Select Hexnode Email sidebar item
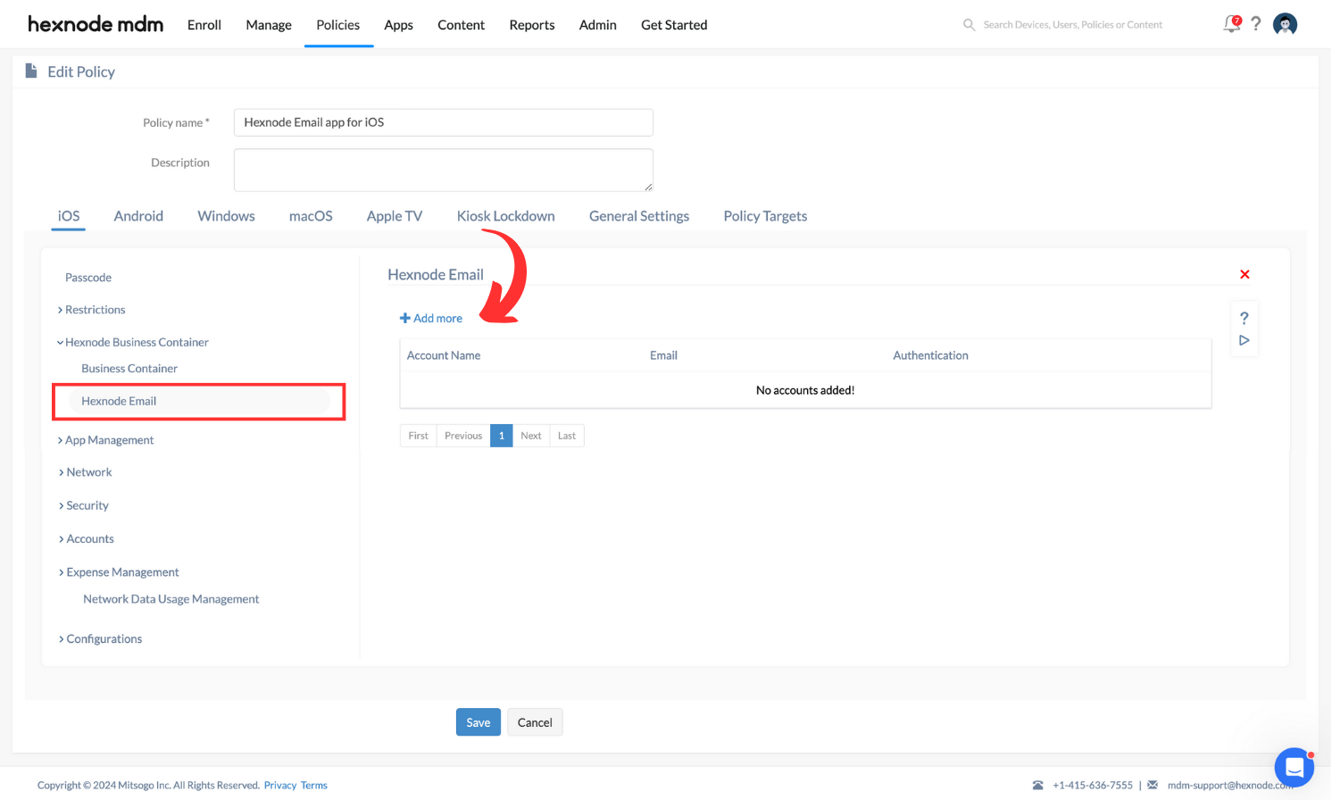Screen dimensions: 1332x800 (x=199, y=402)
